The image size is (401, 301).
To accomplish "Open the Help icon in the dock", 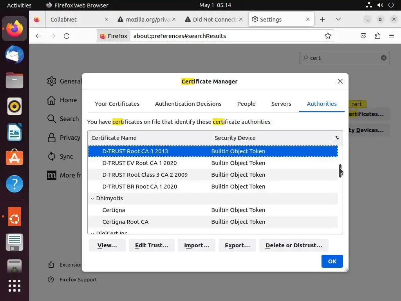I will (x=14, y=183).
